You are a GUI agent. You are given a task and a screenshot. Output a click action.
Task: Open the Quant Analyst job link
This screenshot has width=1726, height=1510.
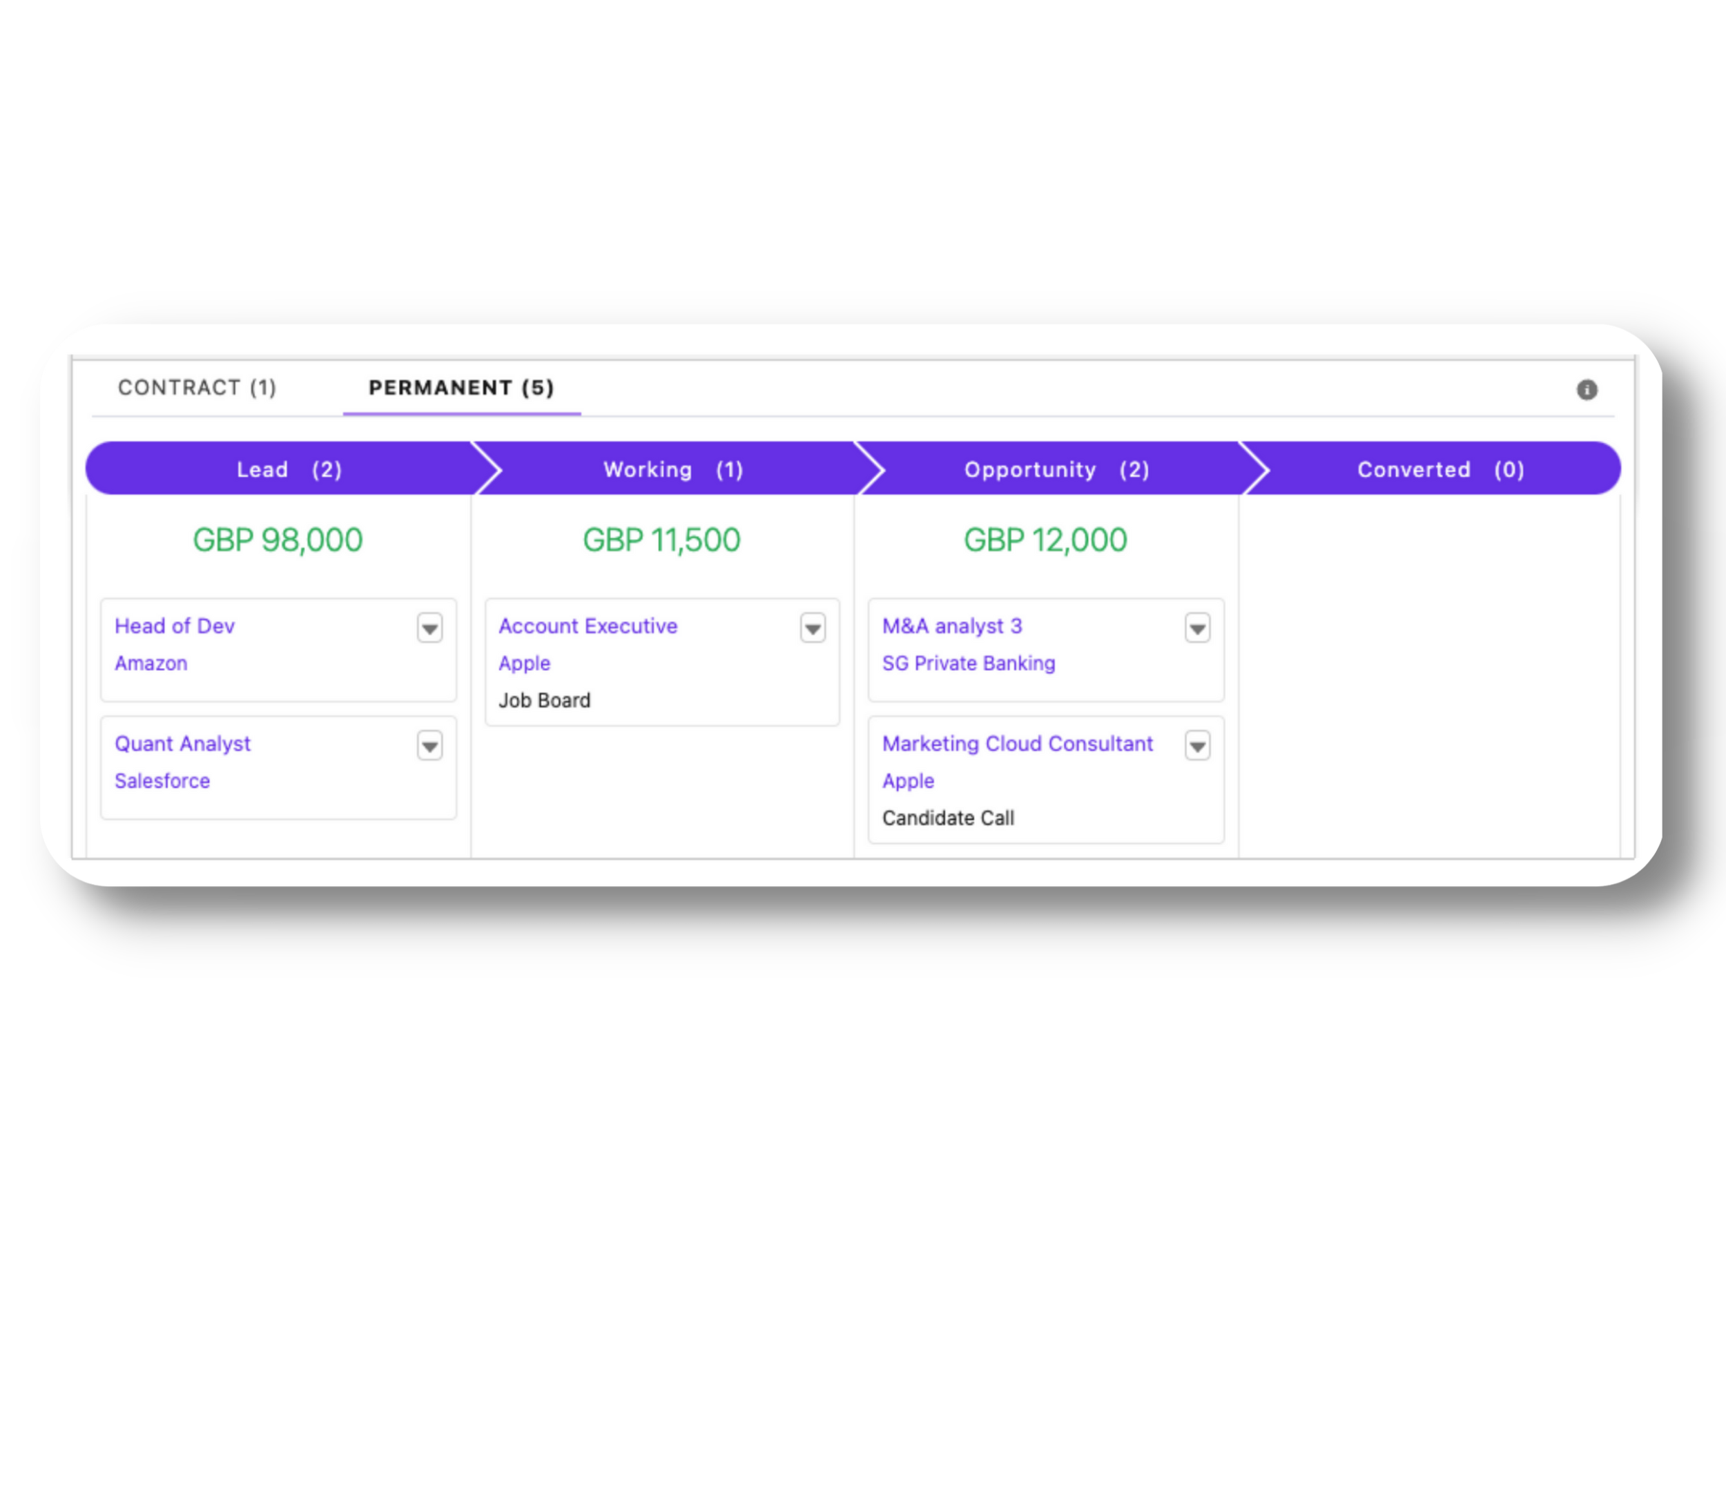click(x=182, y=744)
